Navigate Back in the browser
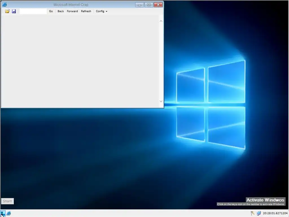Viewport: 289px width, 217px height. pos(61,11)
